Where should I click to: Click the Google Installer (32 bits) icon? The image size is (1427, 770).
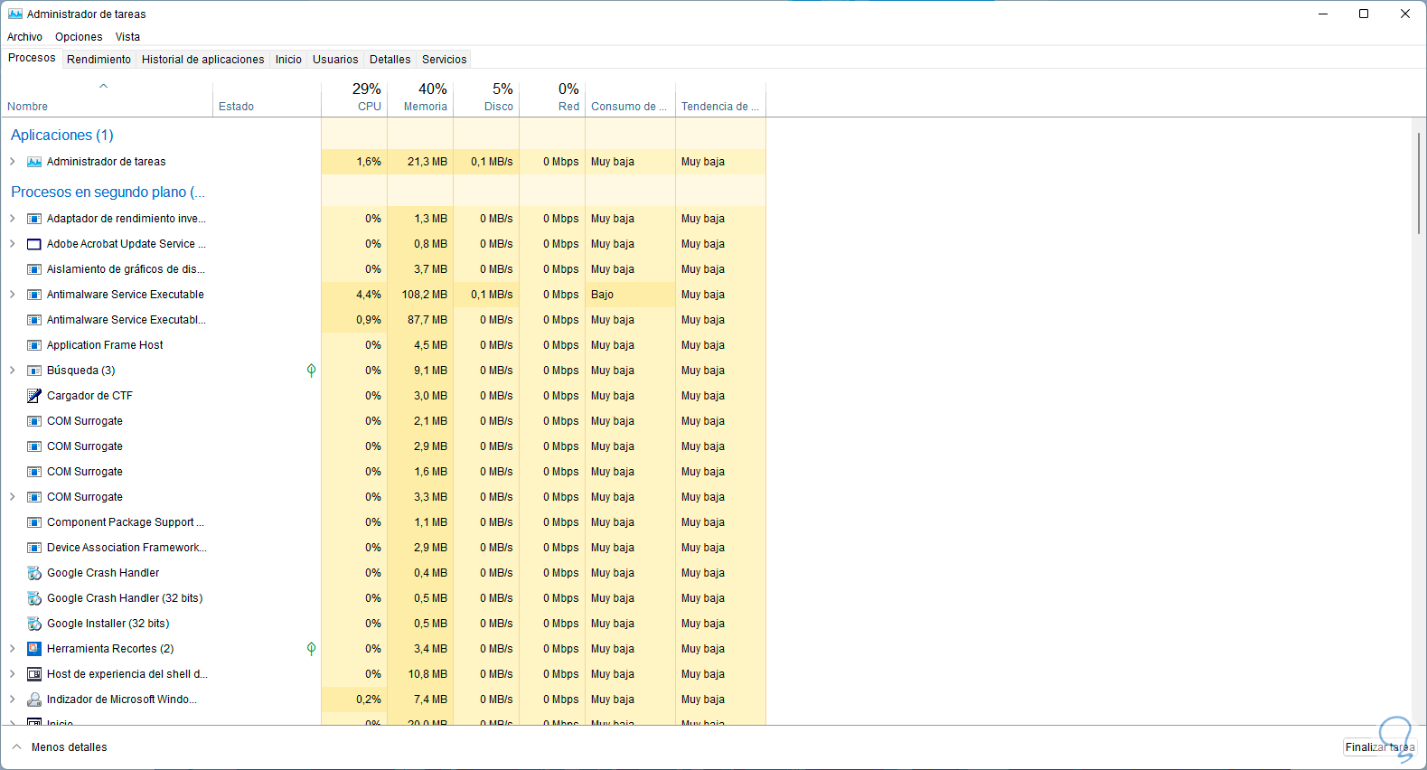pyautogui.click(x=34, y=624)
